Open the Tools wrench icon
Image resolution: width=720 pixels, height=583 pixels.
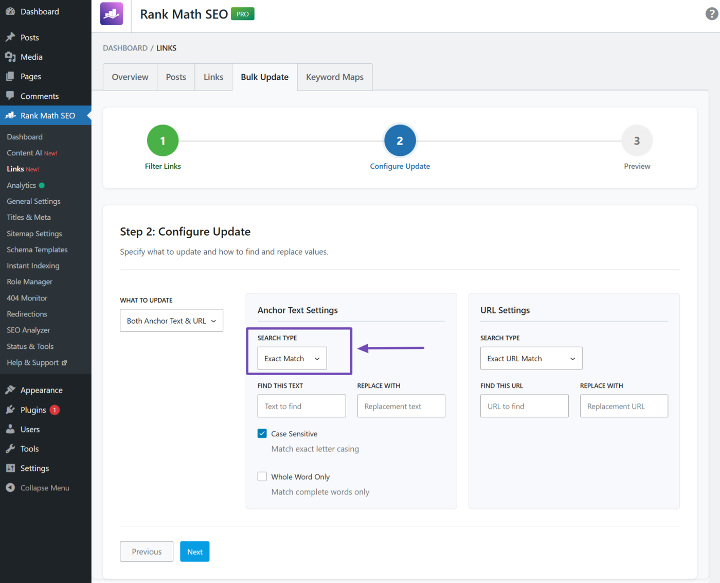pos(10,449)
